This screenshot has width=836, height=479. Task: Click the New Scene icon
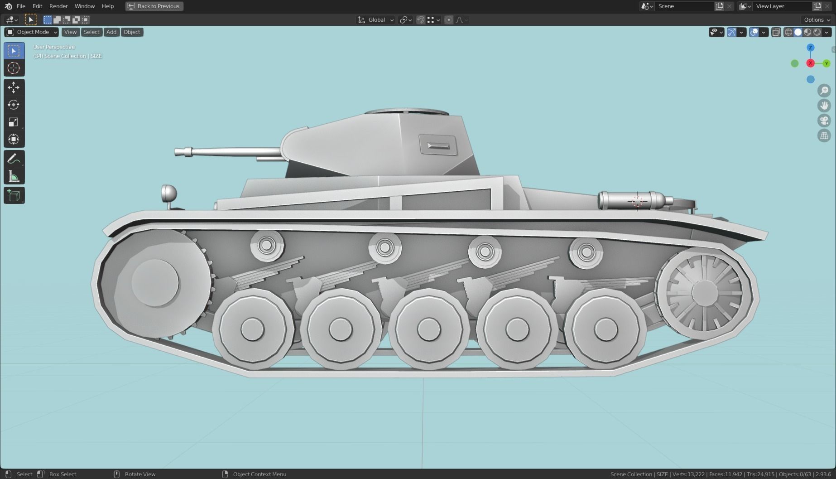point(719,6)
